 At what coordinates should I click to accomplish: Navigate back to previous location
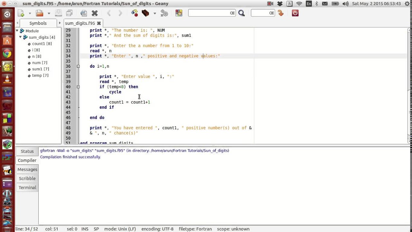click(x=109, y=13)
